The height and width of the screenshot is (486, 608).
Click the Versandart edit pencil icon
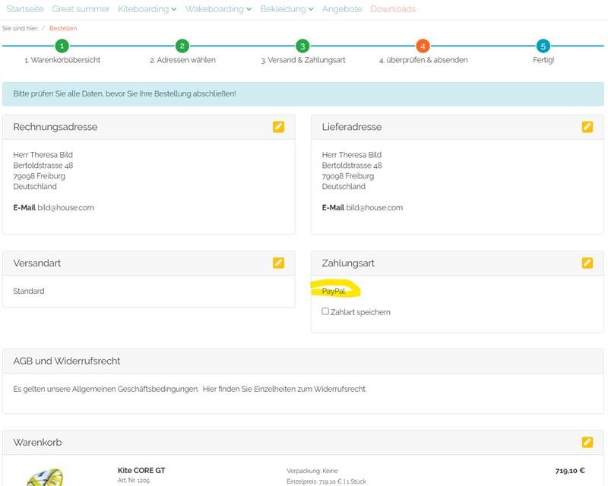click(278, 263)
